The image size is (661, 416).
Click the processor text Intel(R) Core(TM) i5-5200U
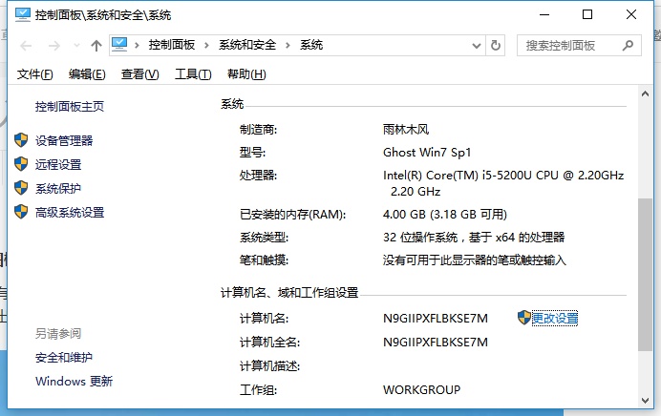coord(458,176)
